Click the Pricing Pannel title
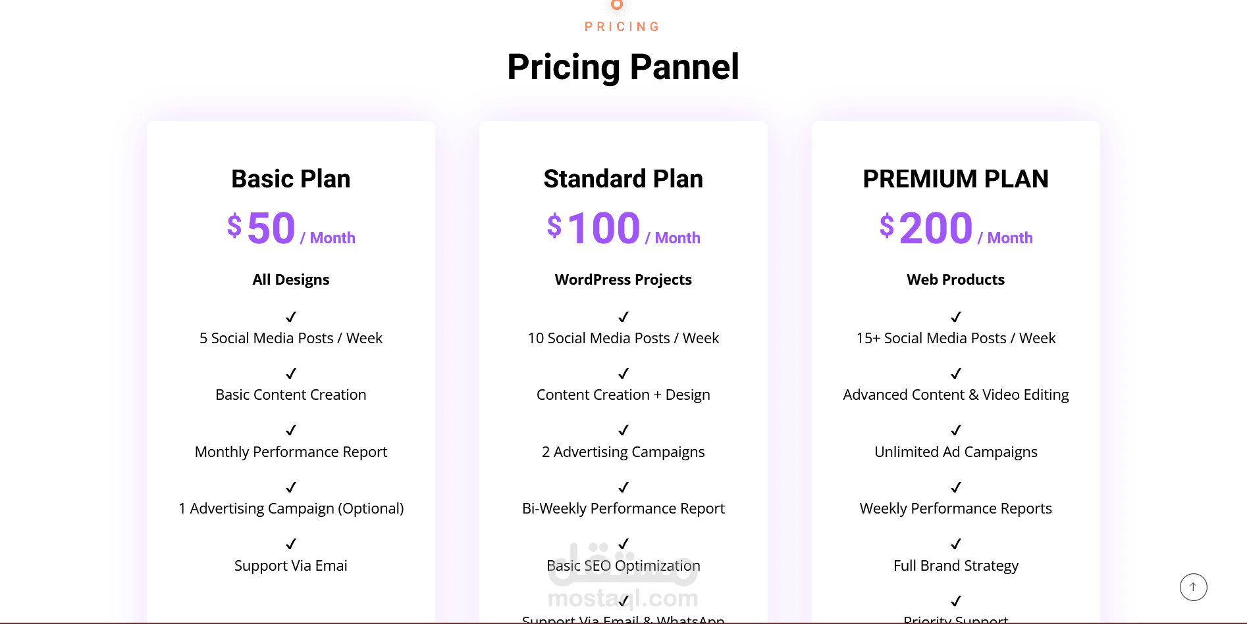 click(x=623, y=67)
